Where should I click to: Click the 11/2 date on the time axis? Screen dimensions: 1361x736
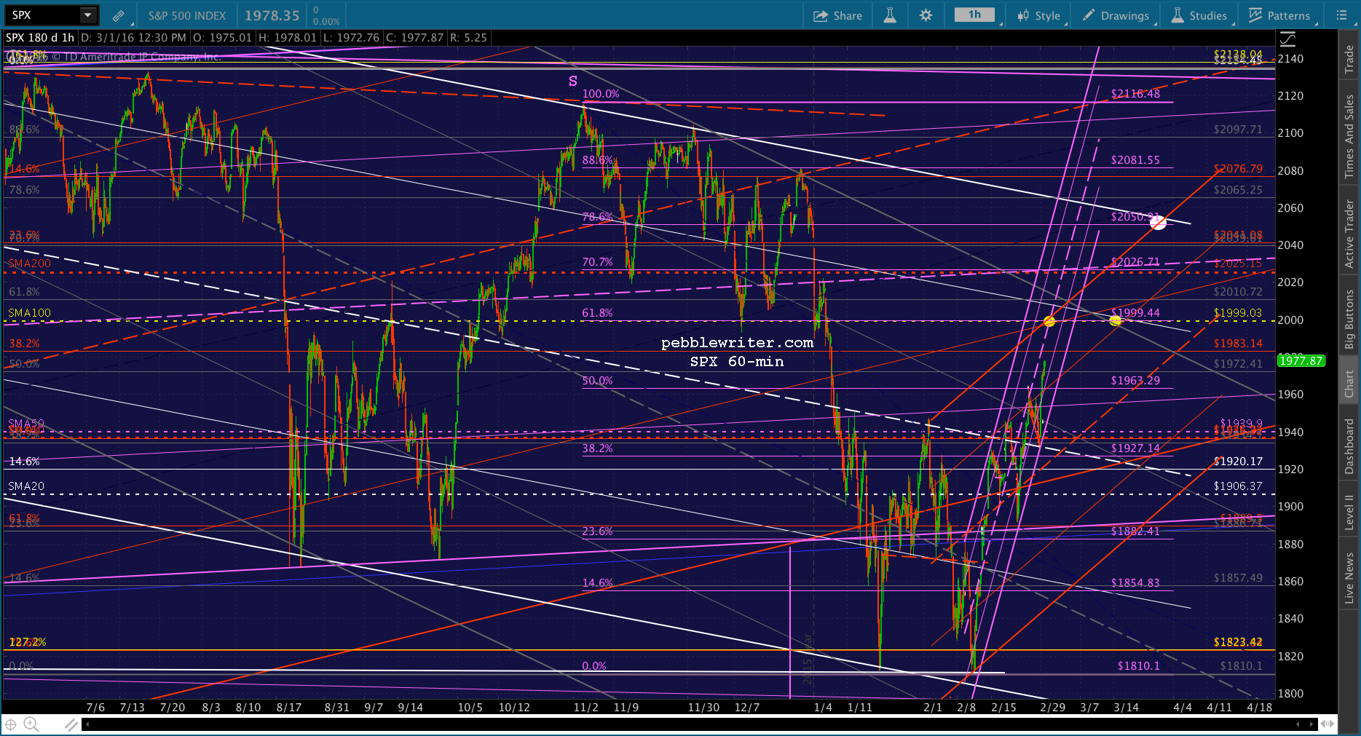coord(585,707)
